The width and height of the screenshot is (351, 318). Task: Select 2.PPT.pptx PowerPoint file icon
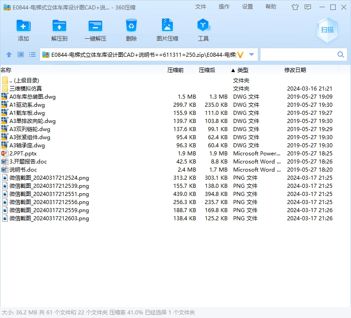[x=4, y=153]
